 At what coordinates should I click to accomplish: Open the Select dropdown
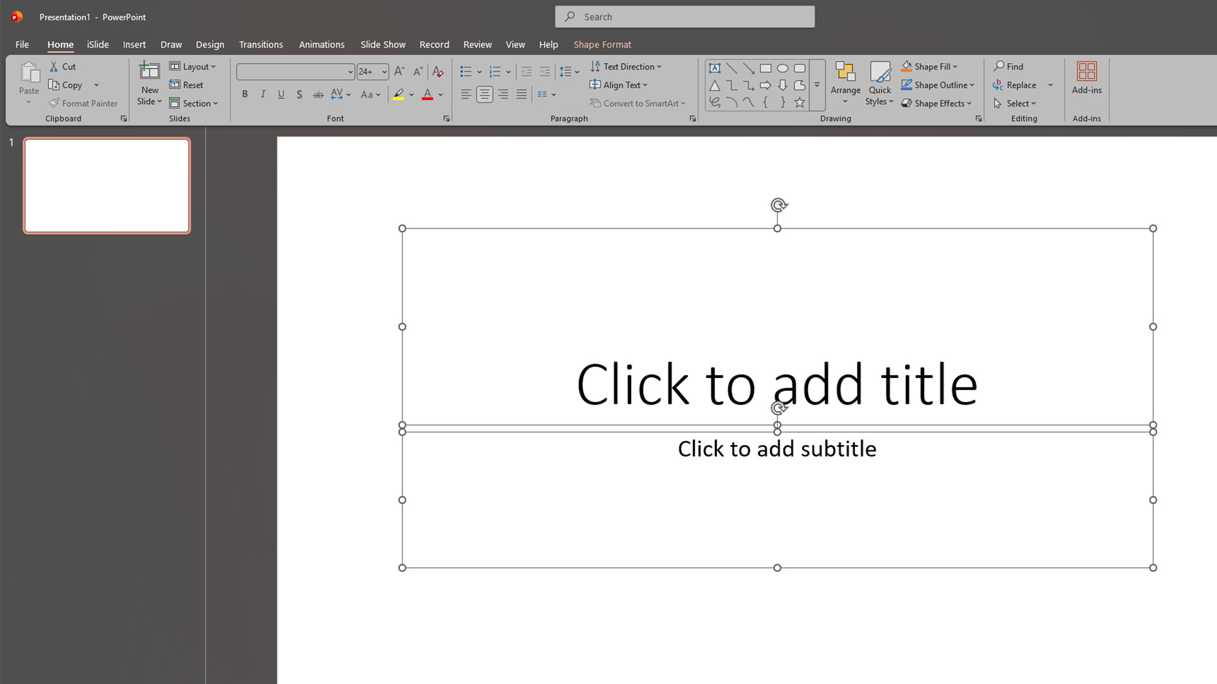tap(1015, 103)
